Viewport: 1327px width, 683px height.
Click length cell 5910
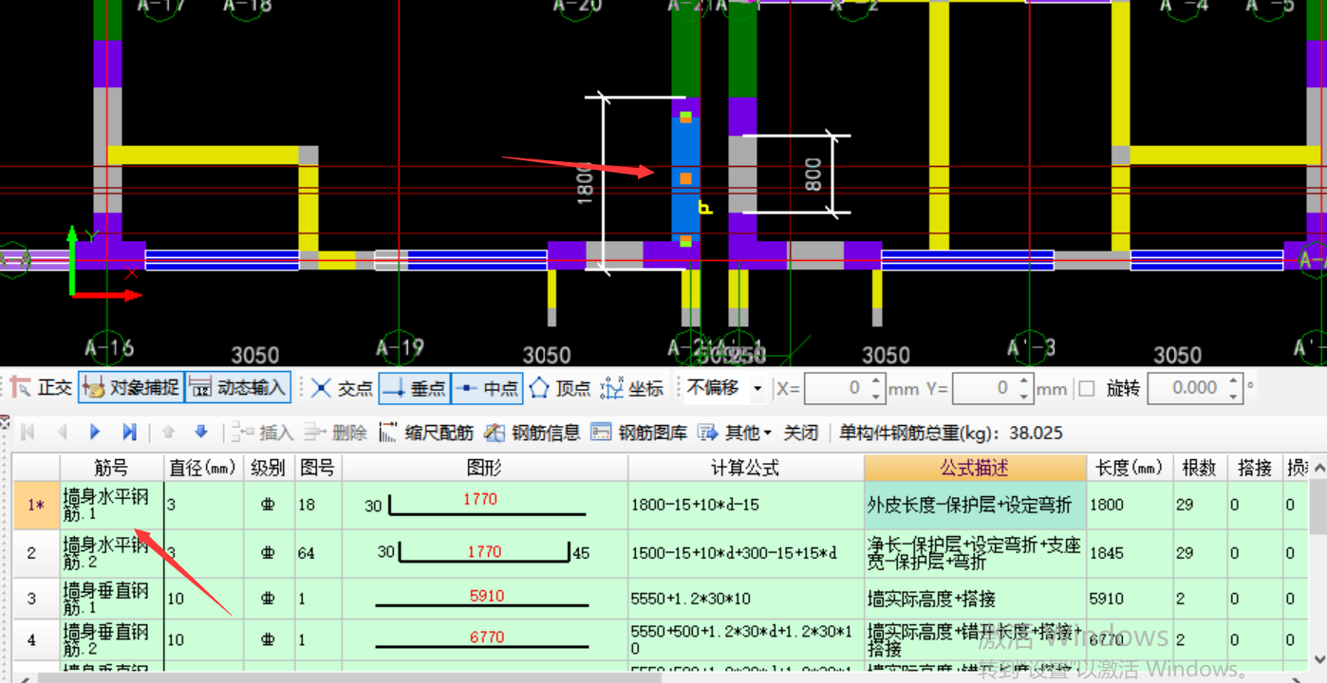(x=1129, y=599)
